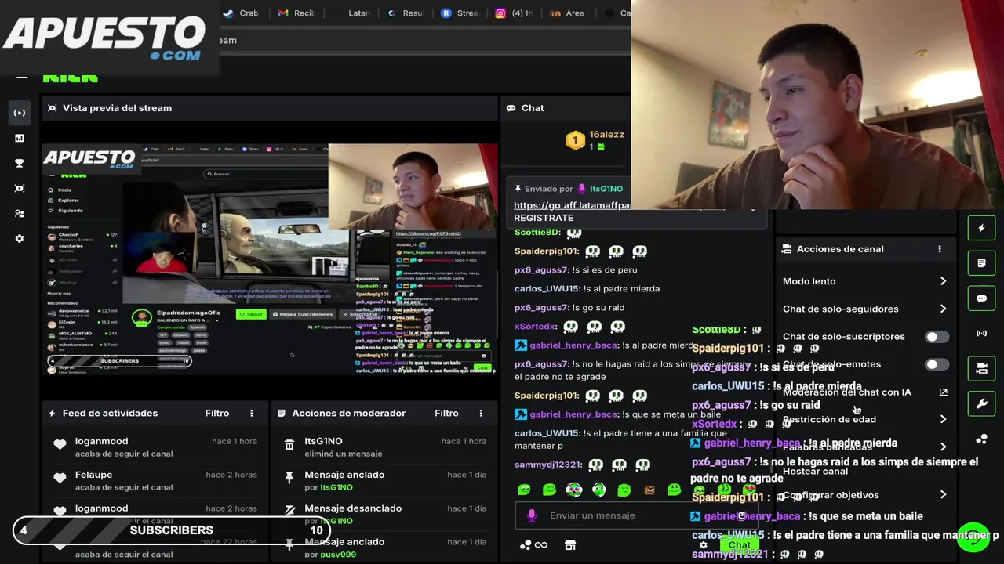Open the stream section in left sidebar

pos(20,113)
